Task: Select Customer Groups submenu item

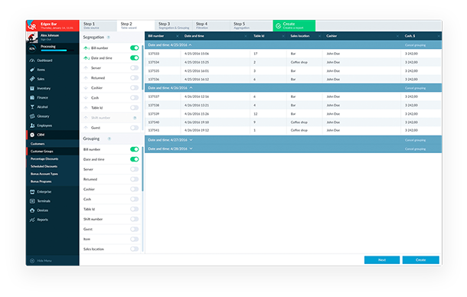Action: click(x=41, y=152)
